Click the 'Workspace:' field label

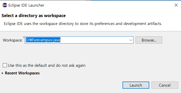12,40
